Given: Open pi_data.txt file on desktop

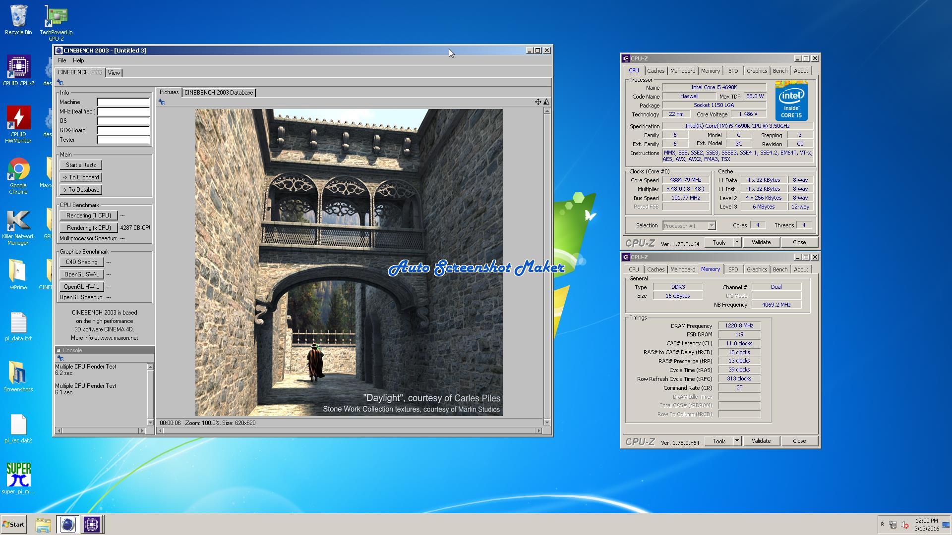Looking at the screenshot, I should tap(18, 327).
